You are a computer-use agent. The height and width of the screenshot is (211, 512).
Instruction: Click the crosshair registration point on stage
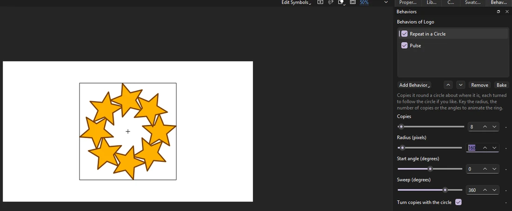[x=128, y=132]
